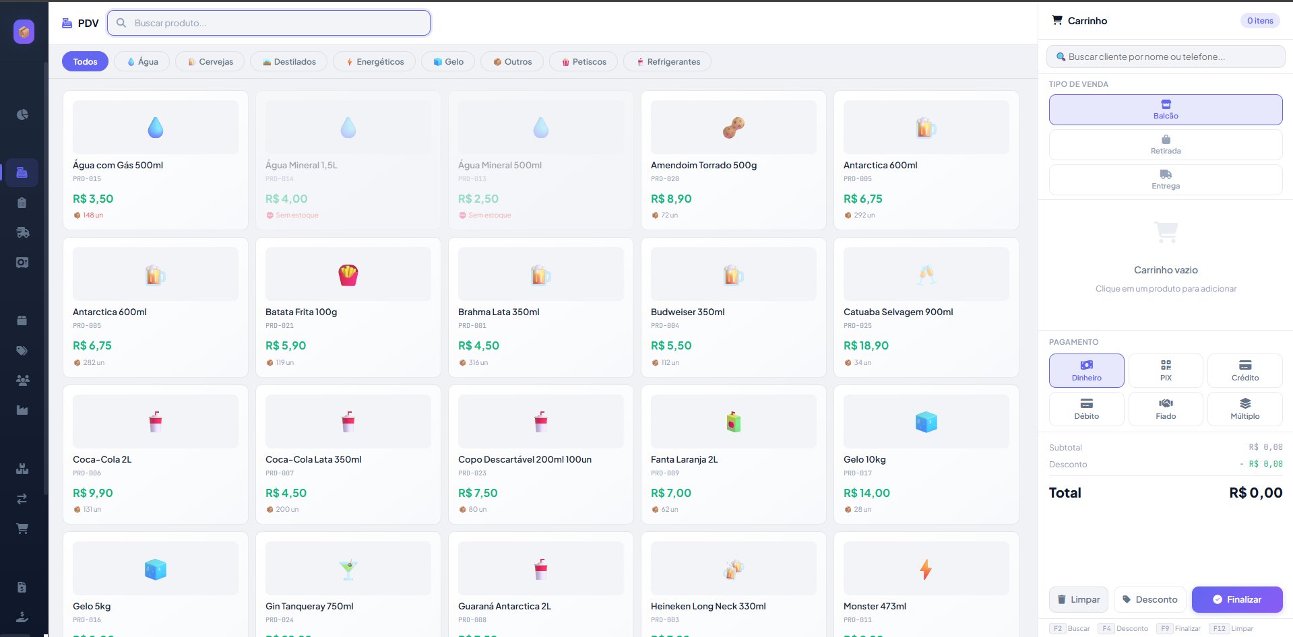Add Guaraná Antarctica 2L to the cart
This screenshot has height=637, width=1293.
[x=541, y=584]
